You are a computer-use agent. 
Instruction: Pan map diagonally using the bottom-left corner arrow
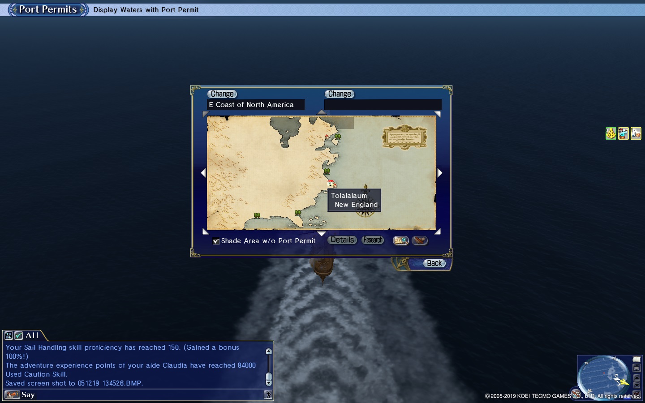pos(206,232)
